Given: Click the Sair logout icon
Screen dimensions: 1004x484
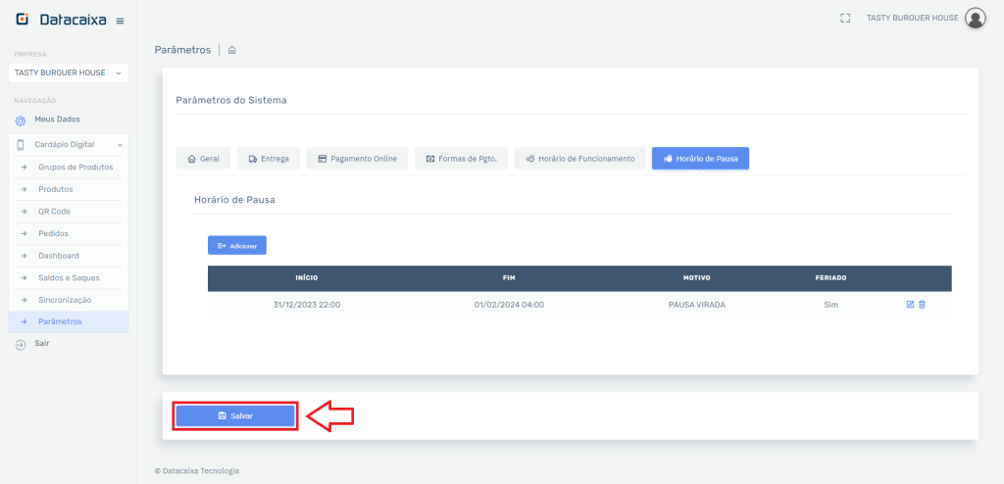Looking at the screenshot, I should pyautogui.click(x=21, y=344).
